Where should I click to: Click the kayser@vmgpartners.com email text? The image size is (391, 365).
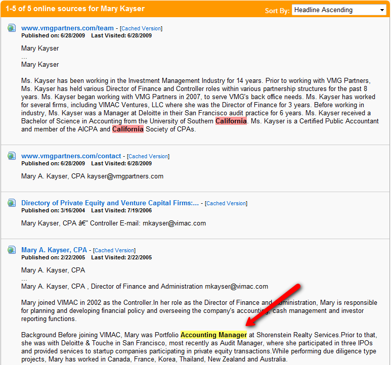[125, 176]
